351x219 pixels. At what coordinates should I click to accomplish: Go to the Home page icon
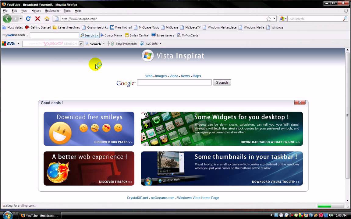point(47,19)
